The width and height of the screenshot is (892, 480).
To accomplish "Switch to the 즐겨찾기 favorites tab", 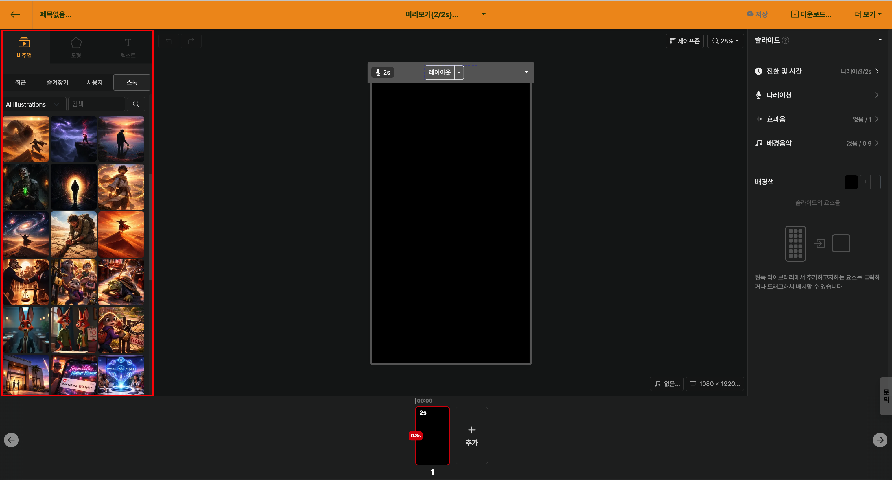I will (58, 82).
